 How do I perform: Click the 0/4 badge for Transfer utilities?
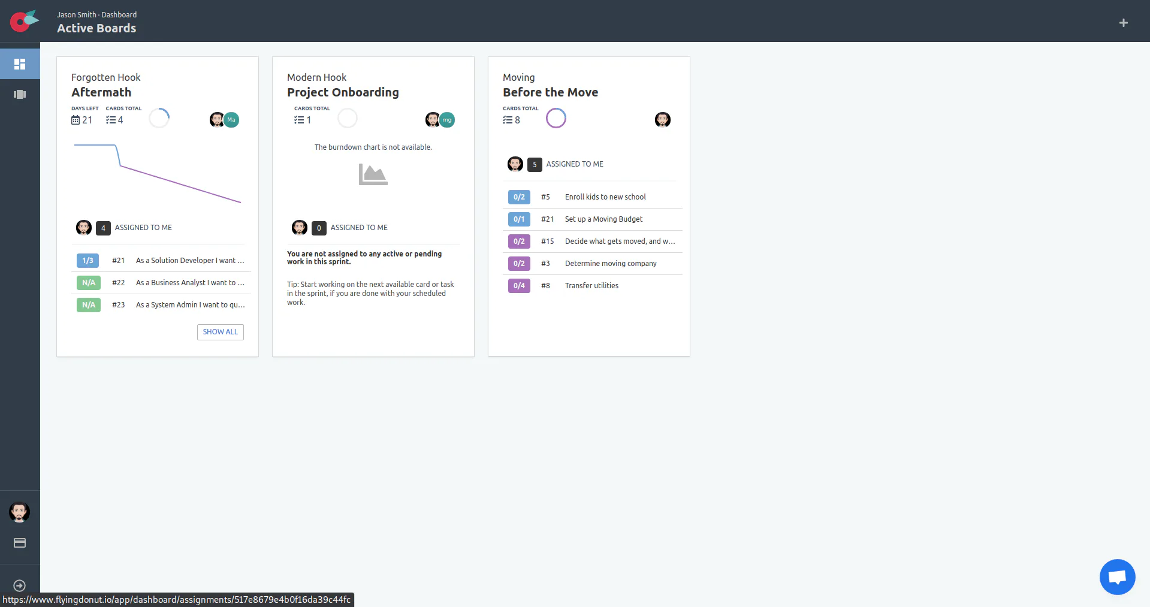pyautogui.click(x=519, y=286)
